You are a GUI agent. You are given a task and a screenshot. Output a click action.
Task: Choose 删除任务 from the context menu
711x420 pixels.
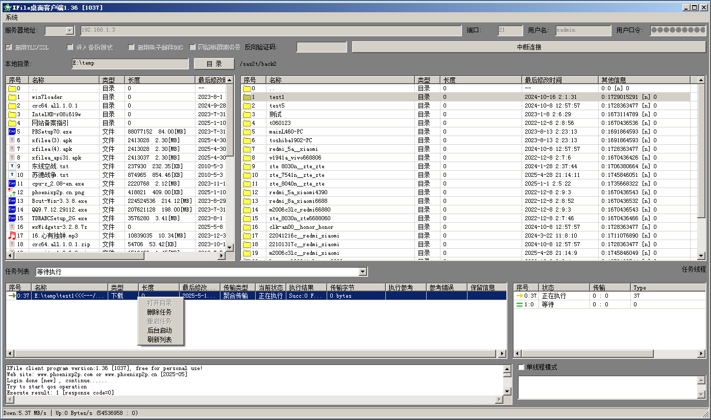click(159, 312)
